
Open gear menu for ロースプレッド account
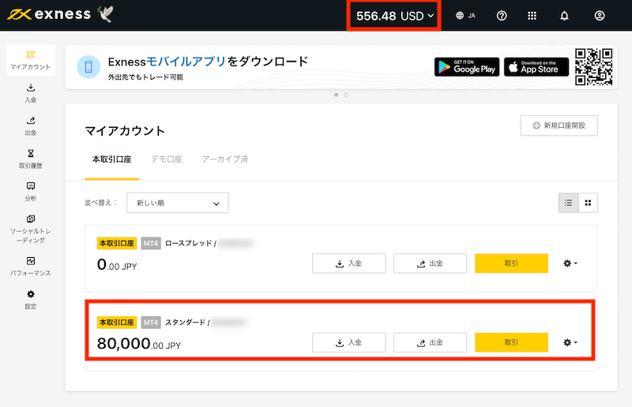tap(570, 263)
